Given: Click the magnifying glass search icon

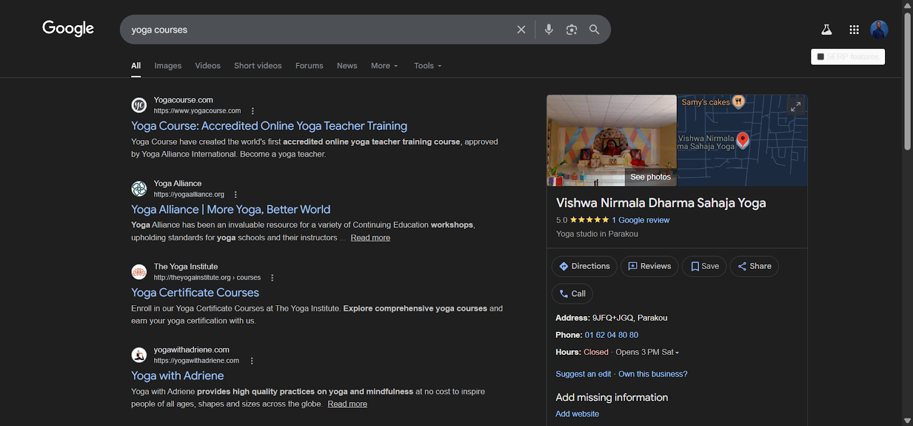Looking at the screenshot, I should [594, 30].
